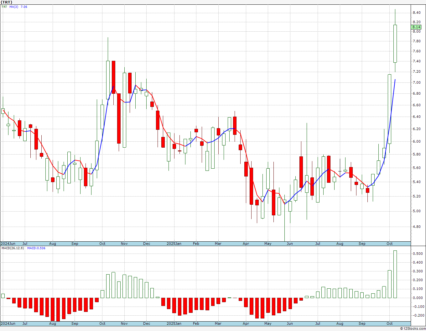The height and width of the screenshot is (331, 426).
Task: Click the 5.60 price axis label
Action: (417, 168)
